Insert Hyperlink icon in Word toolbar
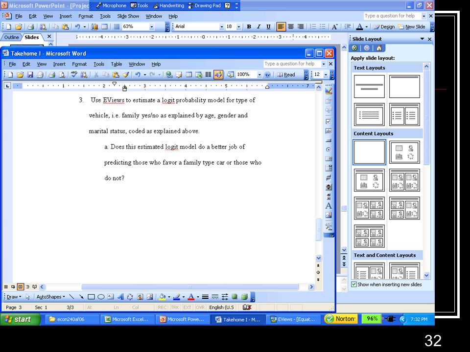Image resolution: width=470 pixels, height=352 pixels. (x=169, y=74)
